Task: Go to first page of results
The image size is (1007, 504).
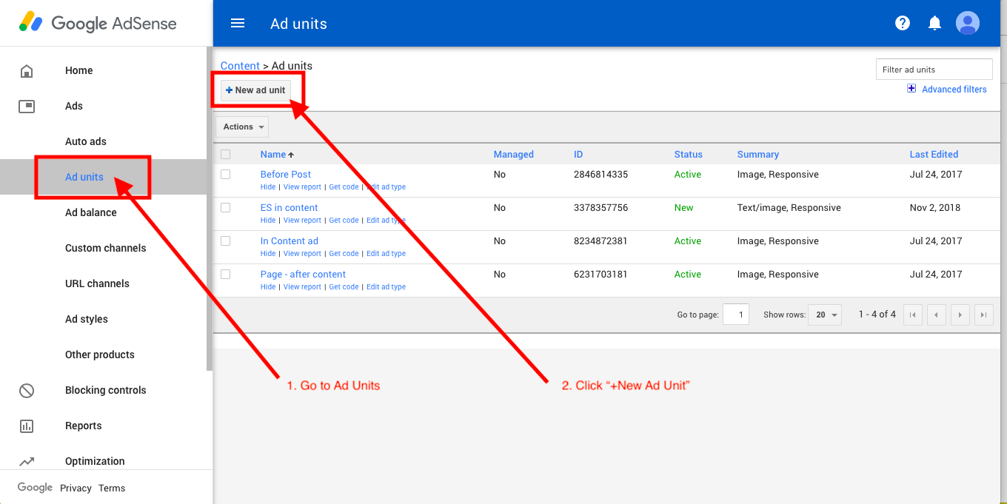Action: [912, 315]
